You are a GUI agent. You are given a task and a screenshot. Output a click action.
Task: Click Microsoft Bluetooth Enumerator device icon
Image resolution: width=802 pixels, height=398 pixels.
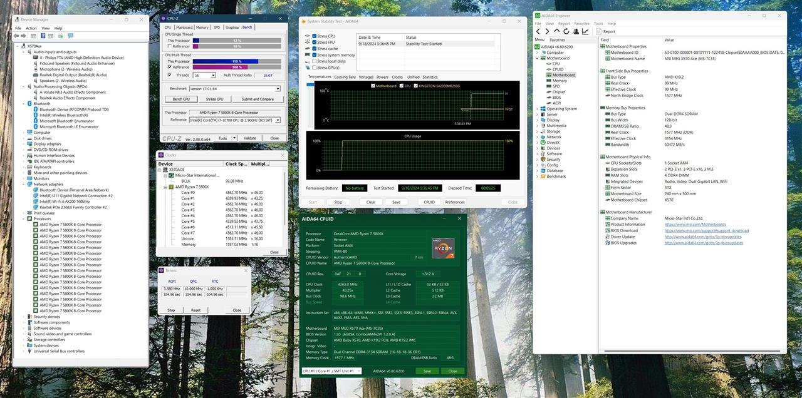coord(36,121)
